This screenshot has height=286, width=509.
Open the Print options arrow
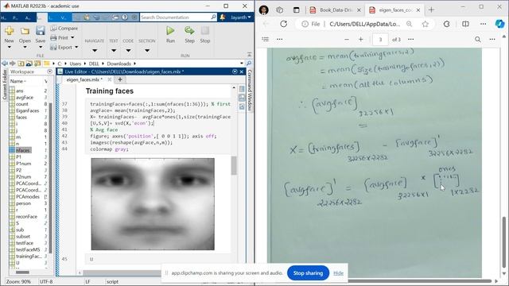(72, 37)
